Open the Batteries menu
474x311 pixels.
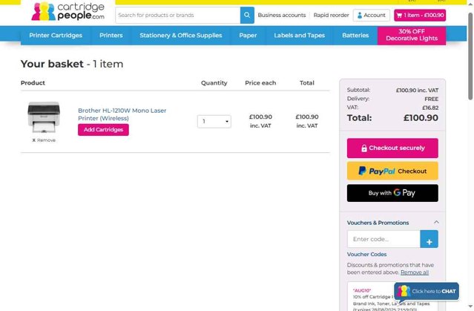pyautogui.click(x=355, y=36)
